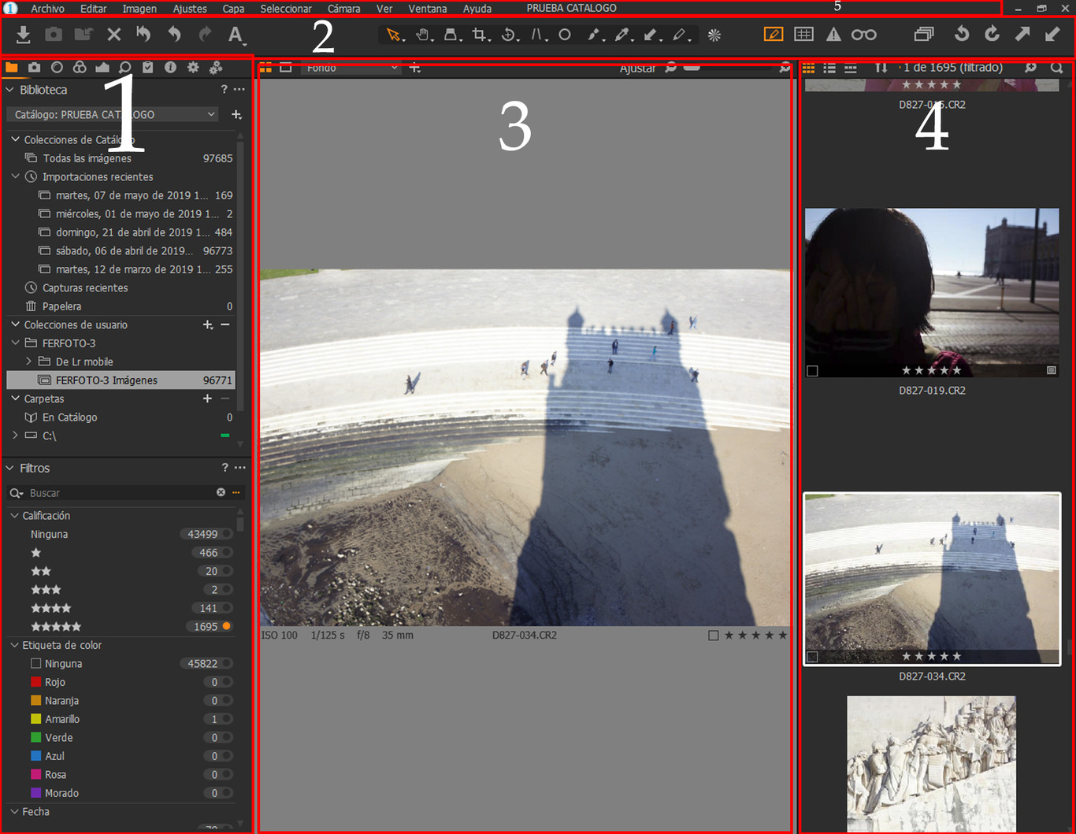Open the Catálogo PRUEBA CATALOGO dropdown
Image resolution: width=1076 pixels, height=834 pixels.
[113, 115]
